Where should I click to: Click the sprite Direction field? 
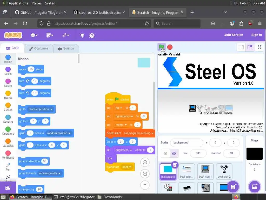pyautogui.click(x=231, y=153)
